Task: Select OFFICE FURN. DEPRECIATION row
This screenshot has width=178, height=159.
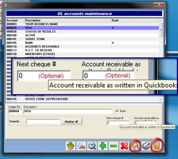Action: [82, 99]
